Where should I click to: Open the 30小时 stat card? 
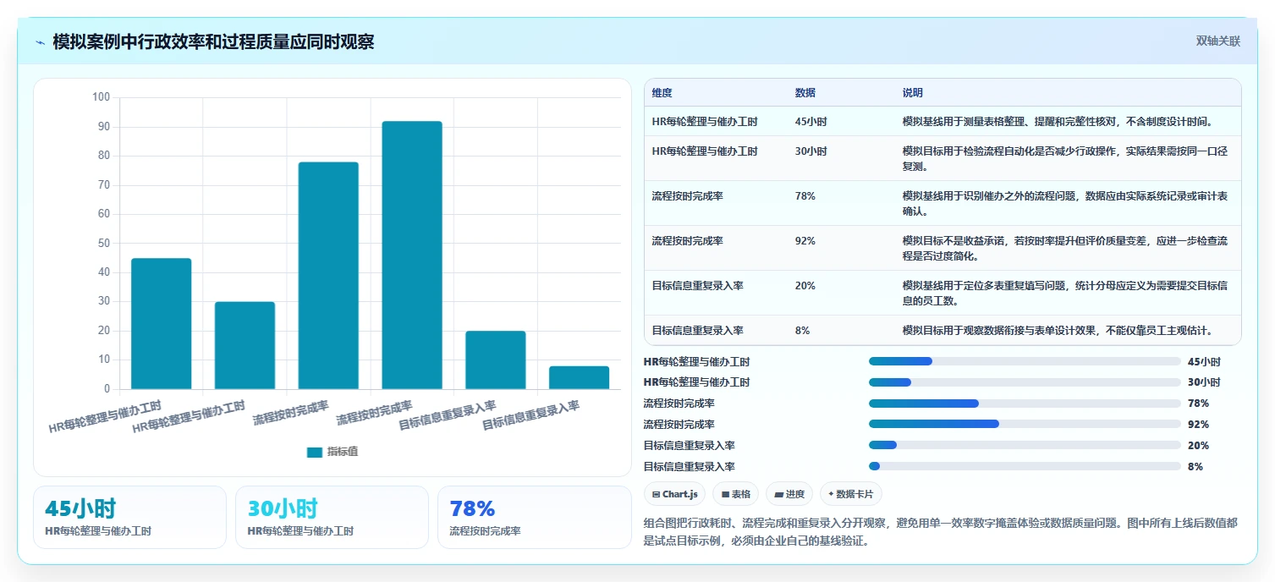click(x=332, y=517)
